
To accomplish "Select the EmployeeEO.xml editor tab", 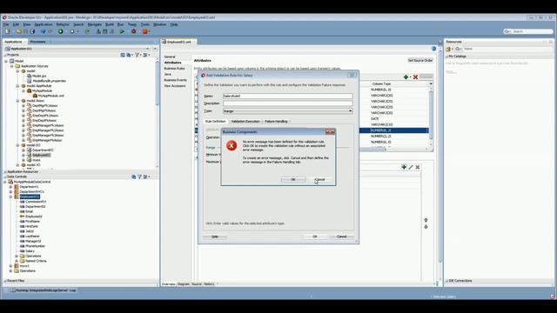I will 179,42.
